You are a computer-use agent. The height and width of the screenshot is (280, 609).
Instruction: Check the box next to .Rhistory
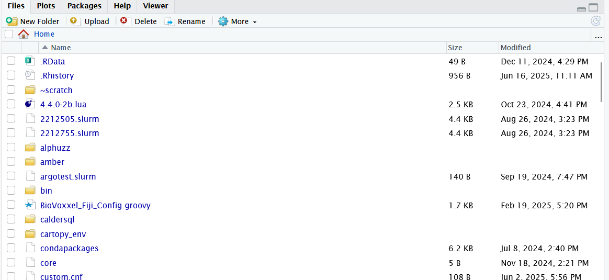[x=11, y=75]
